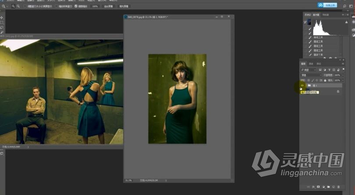
Task: Switch to the Channels tab
Action: (311, 64)
